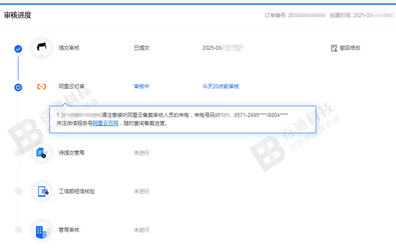Click the 管局审核 step label
The image size is (396, 251).
point(69,230)
